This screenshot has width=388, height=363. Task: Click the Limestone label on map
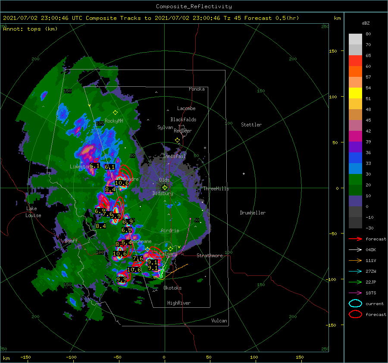(81, 167)
